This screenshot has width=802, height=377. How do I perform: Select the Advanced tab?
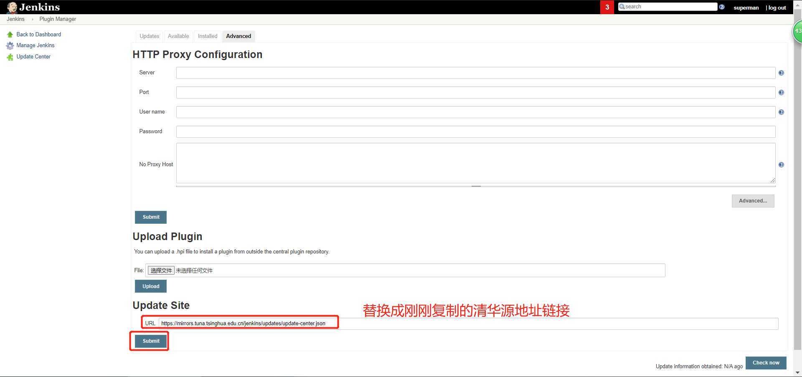[x=239, y=36]
